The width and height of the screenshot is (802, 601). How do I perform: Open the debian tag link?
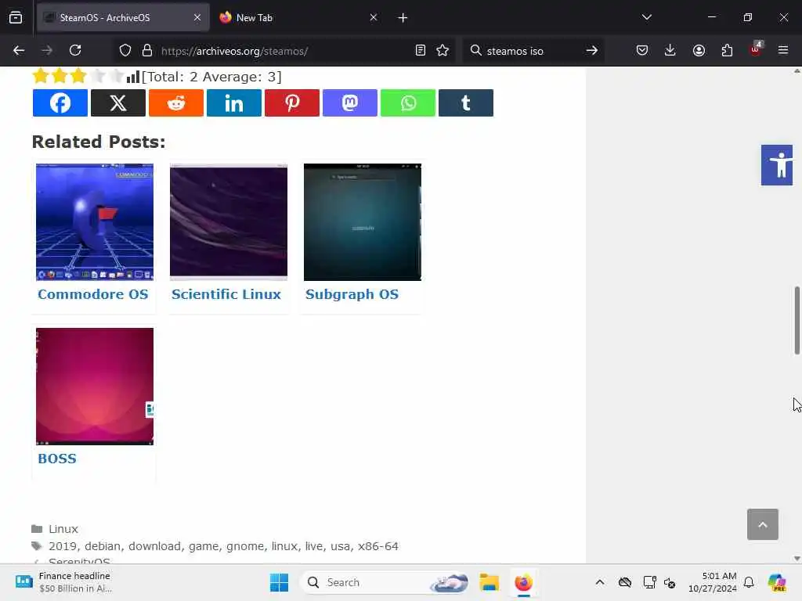(103, 546)
